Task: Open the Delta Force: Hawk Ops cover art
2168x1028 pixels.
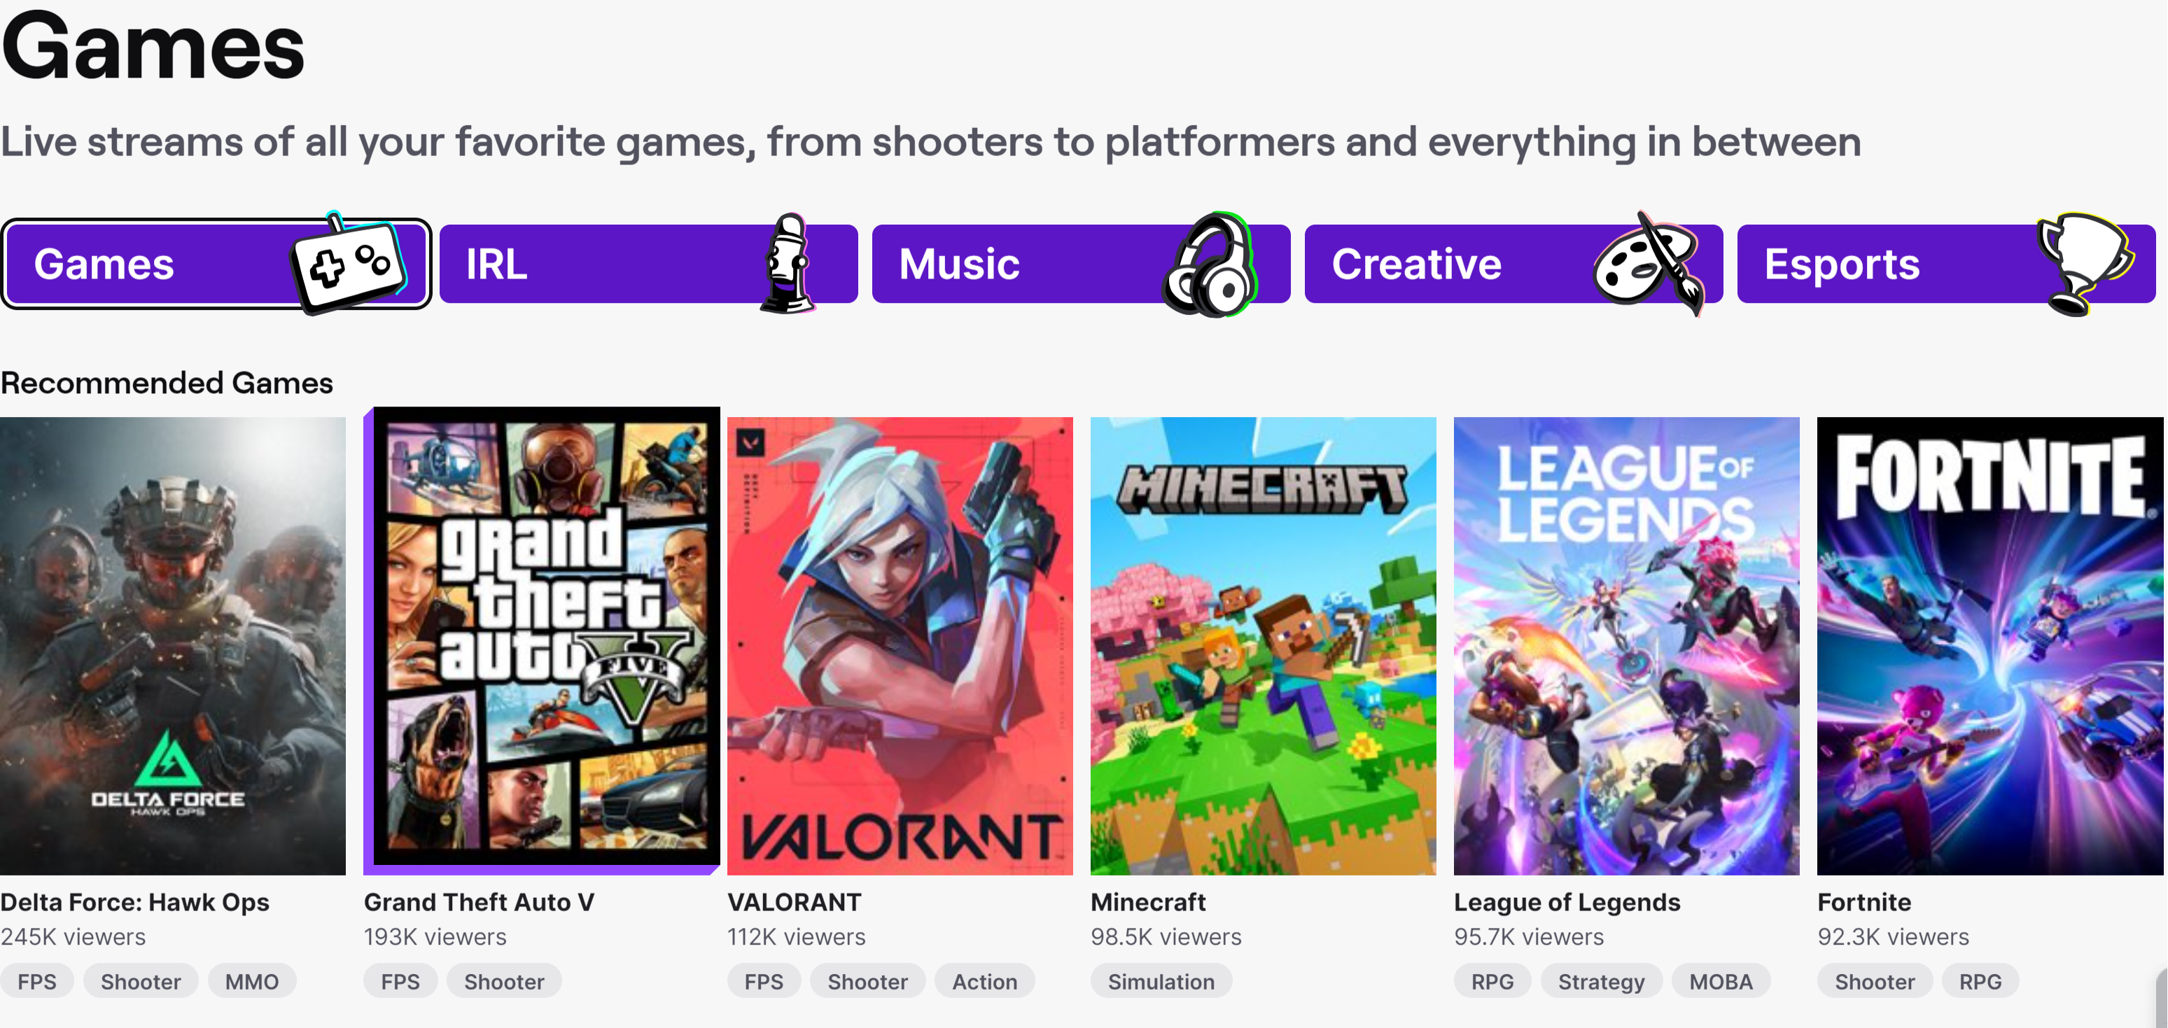Action: [172, 645]
